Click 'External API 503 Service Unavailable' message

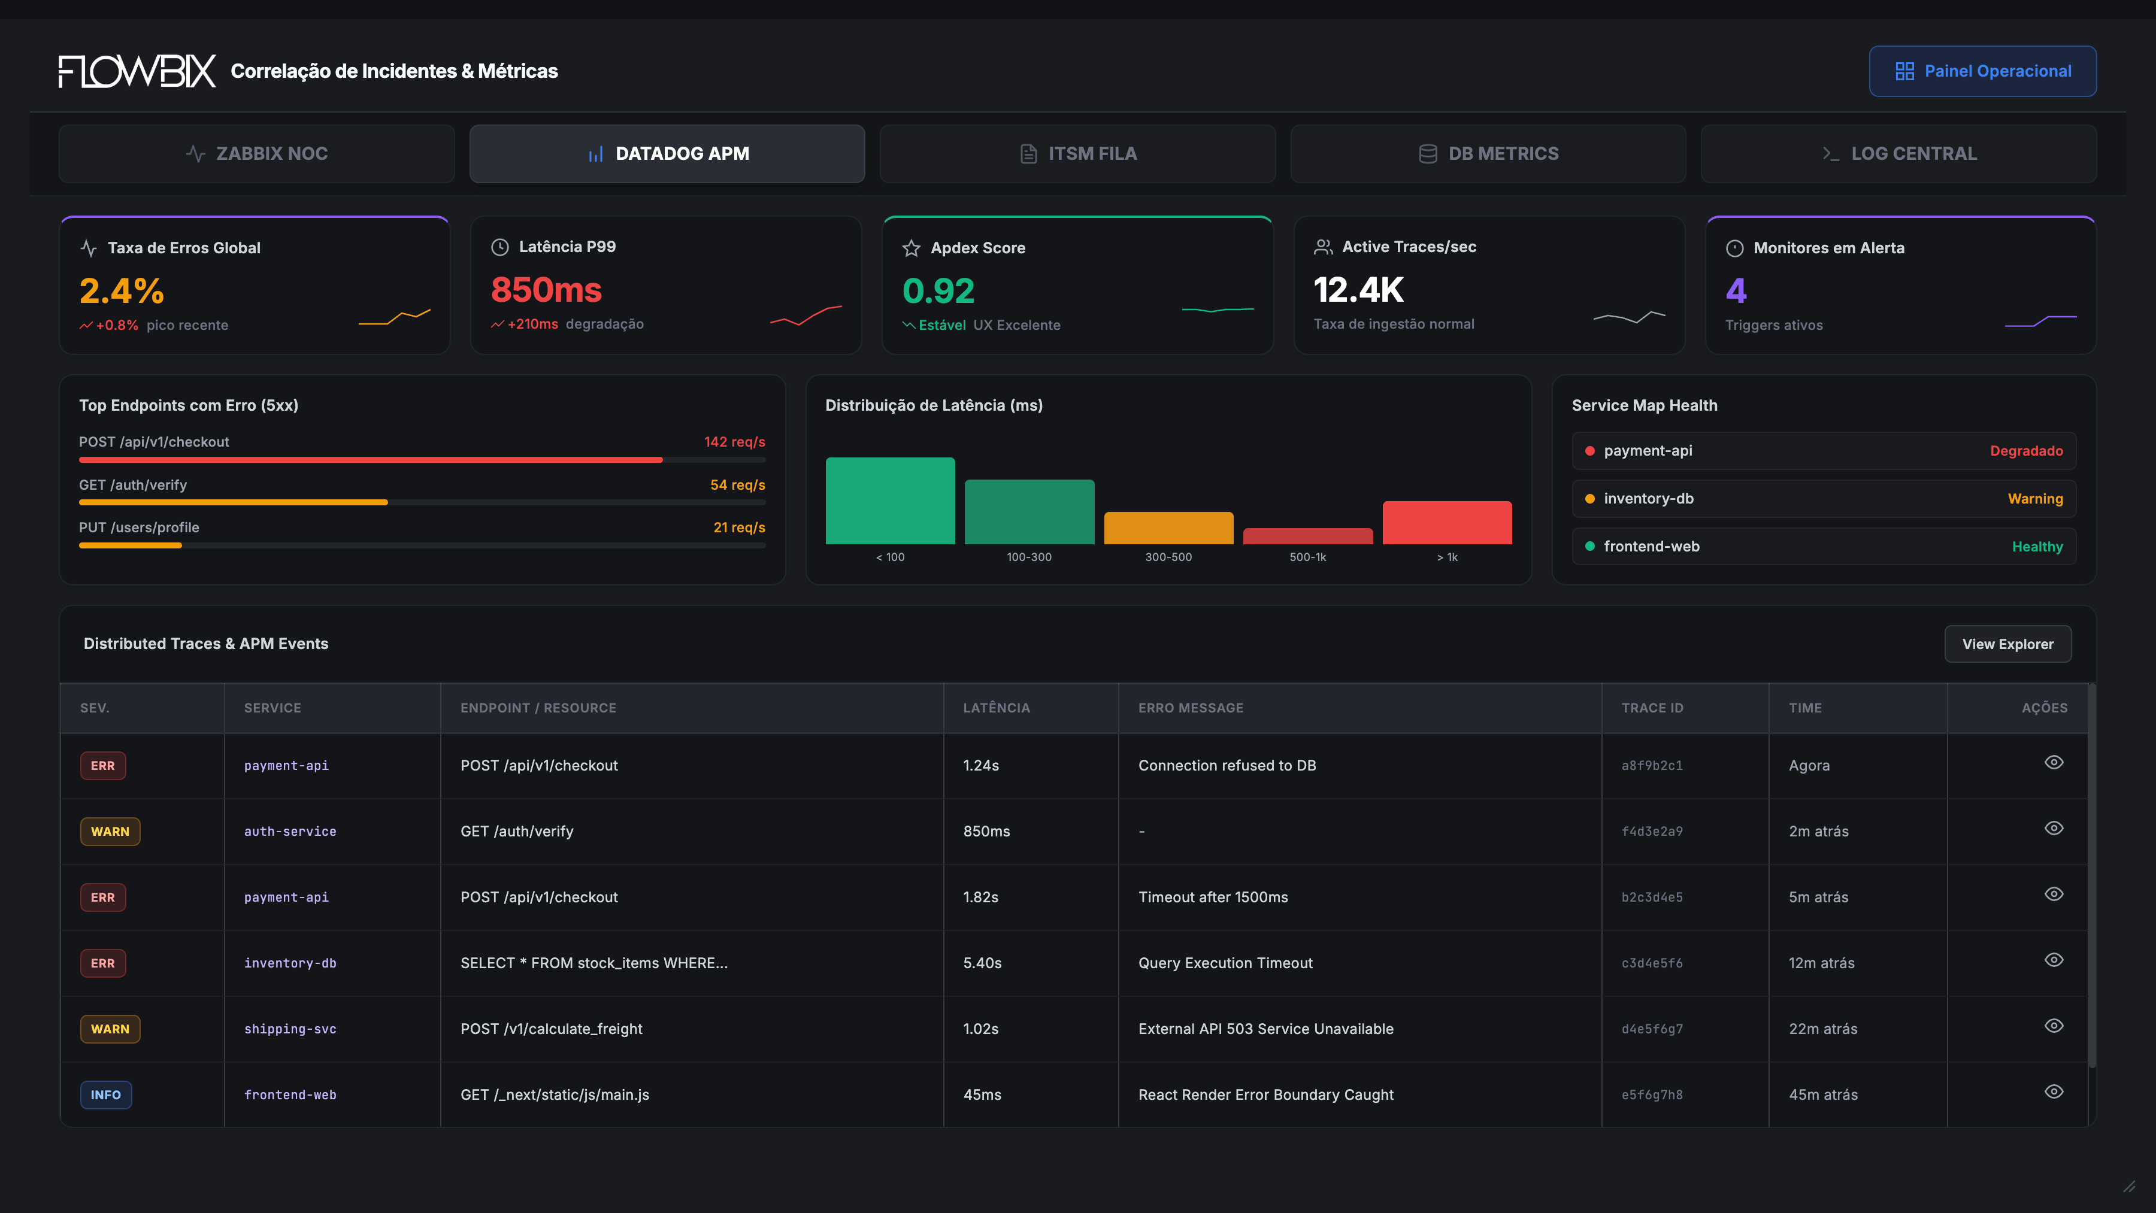(x=1265, y=1029)
